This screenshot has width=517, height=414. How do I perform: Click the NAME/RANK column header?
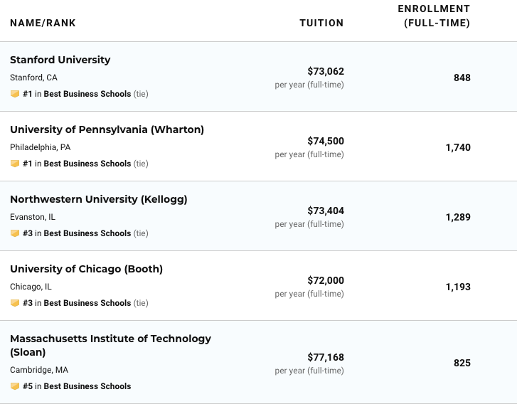(x=43, y=23)
